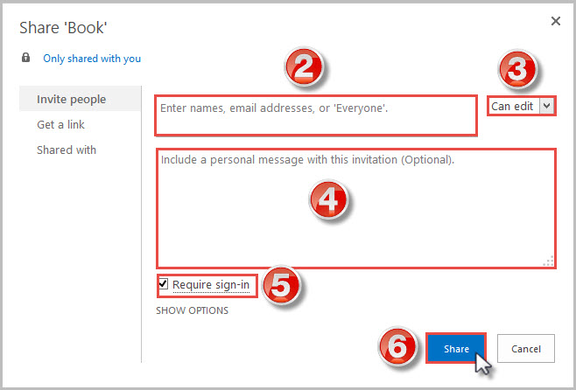The image size is (576, 390).
Task: Switch to Get a link
Action: coord(60,124)
